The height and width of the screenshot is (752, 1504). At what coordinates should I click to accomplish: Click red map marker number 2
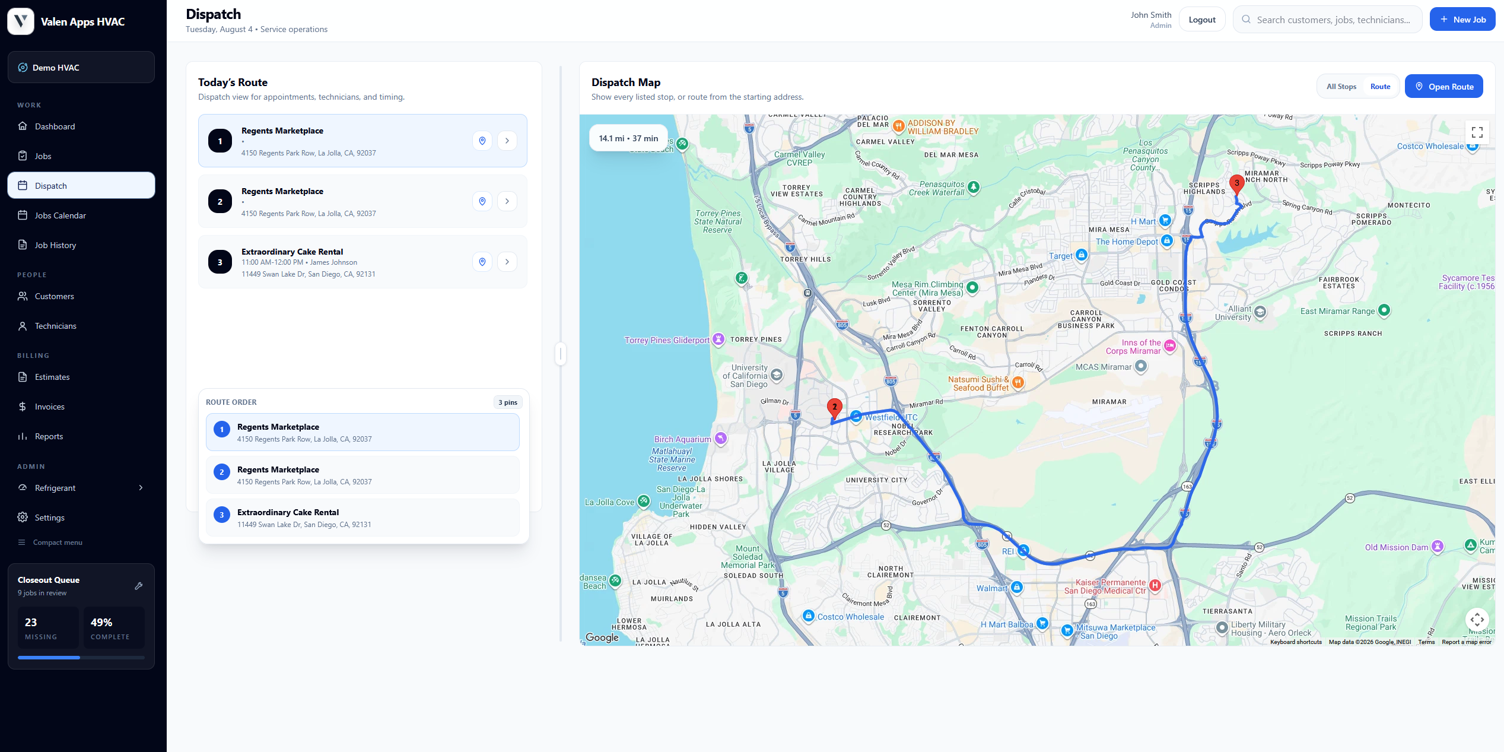(x=834, y=408)
